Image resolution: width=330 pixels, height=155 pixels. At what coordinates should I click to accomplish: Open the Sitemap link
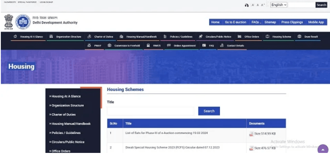click(270, 22)
